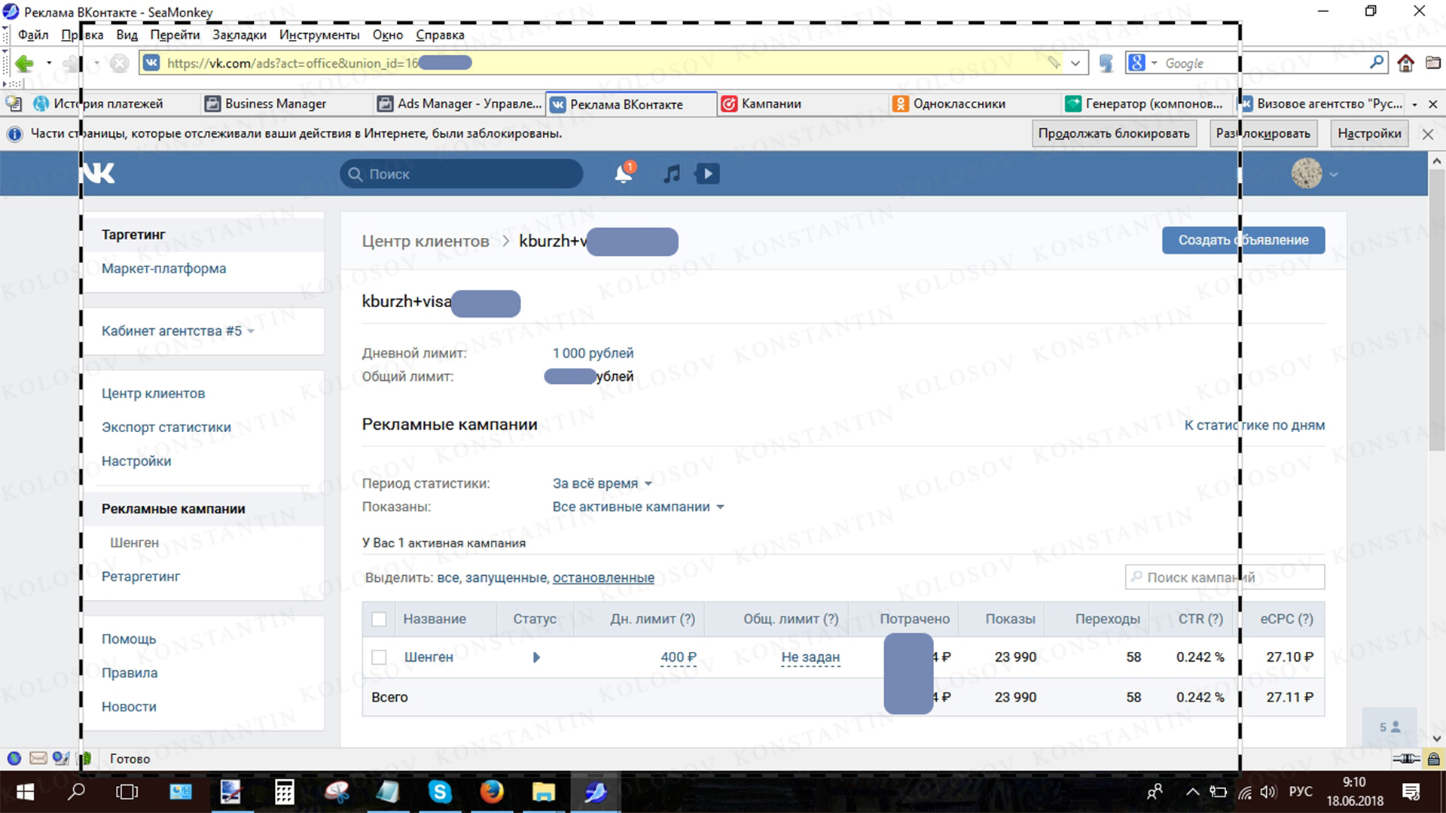Open the VK music note icon
Image resolution: width=1446 pixels, height=813 pixels.
tap(672, 174)
